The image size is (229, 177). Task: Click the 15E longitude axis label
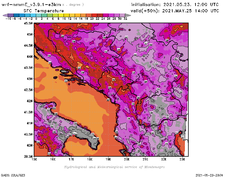coord(34,159)
